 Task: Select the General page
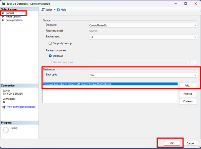click(10, 13)
